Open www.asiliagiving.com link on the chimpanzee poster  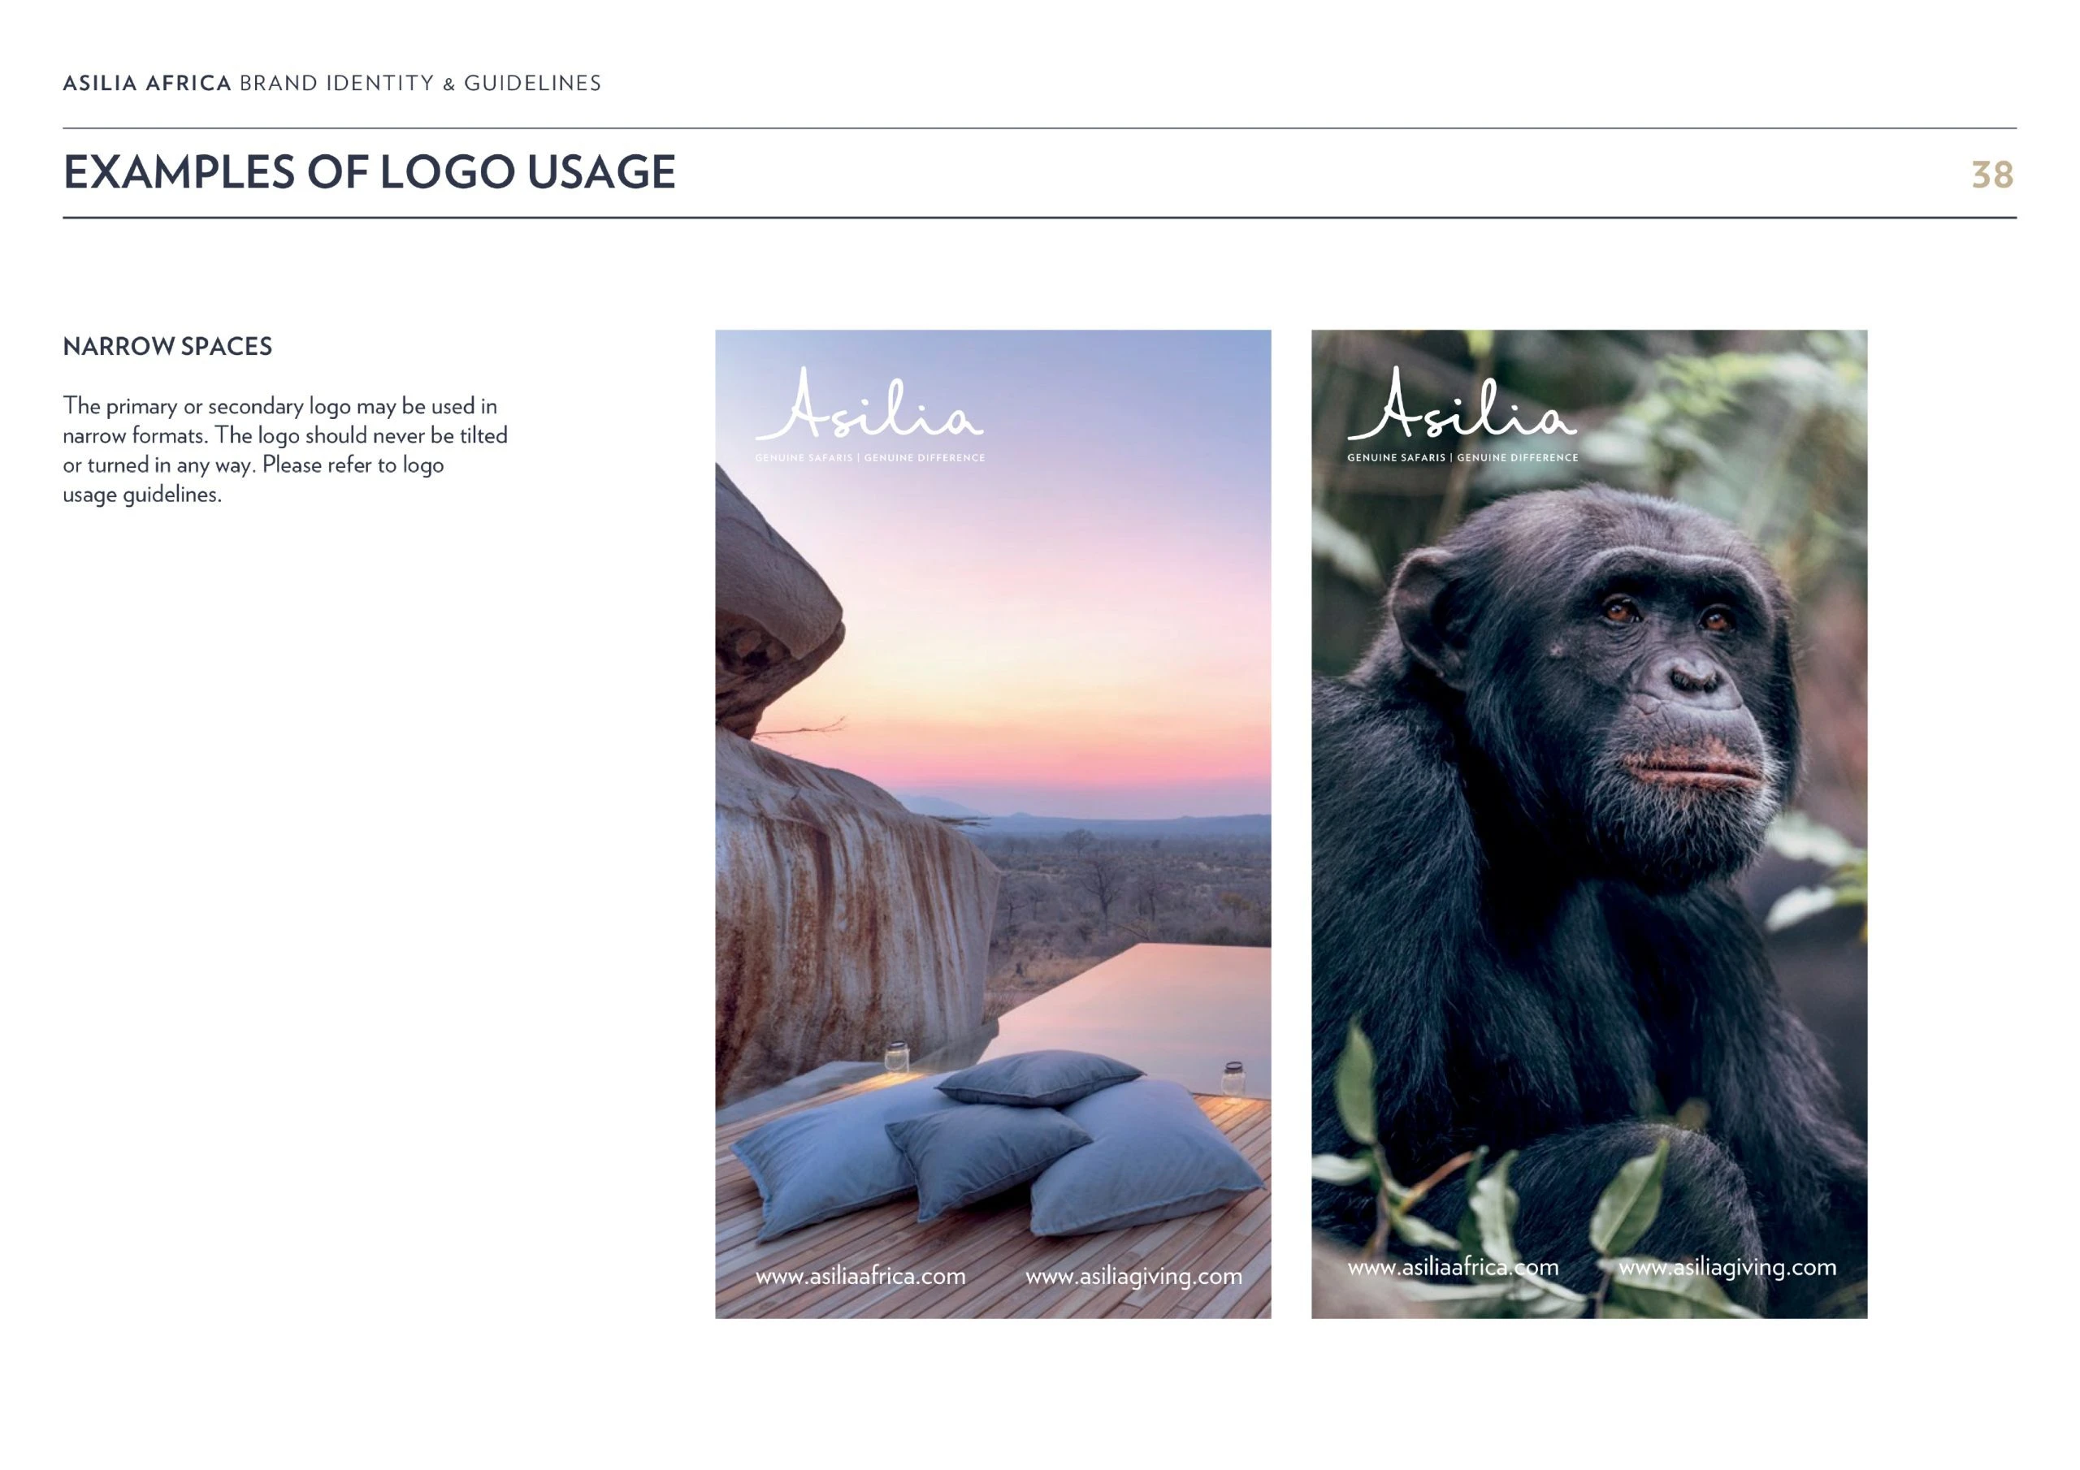click(x=1727, y=1268)
